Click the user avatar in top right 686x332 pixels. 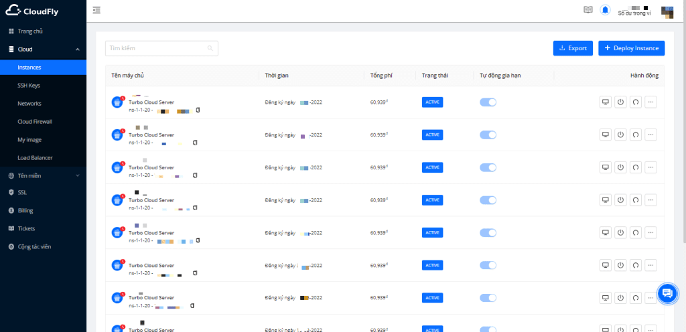point(667,11)
